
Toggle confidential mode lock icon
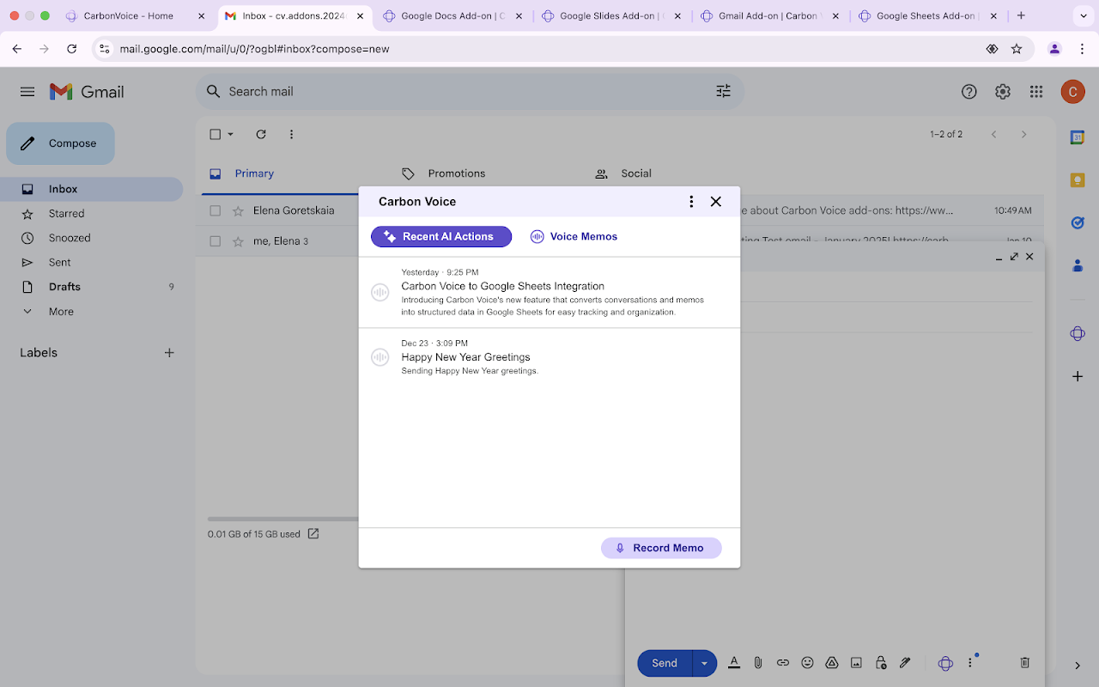click(880, 663)
